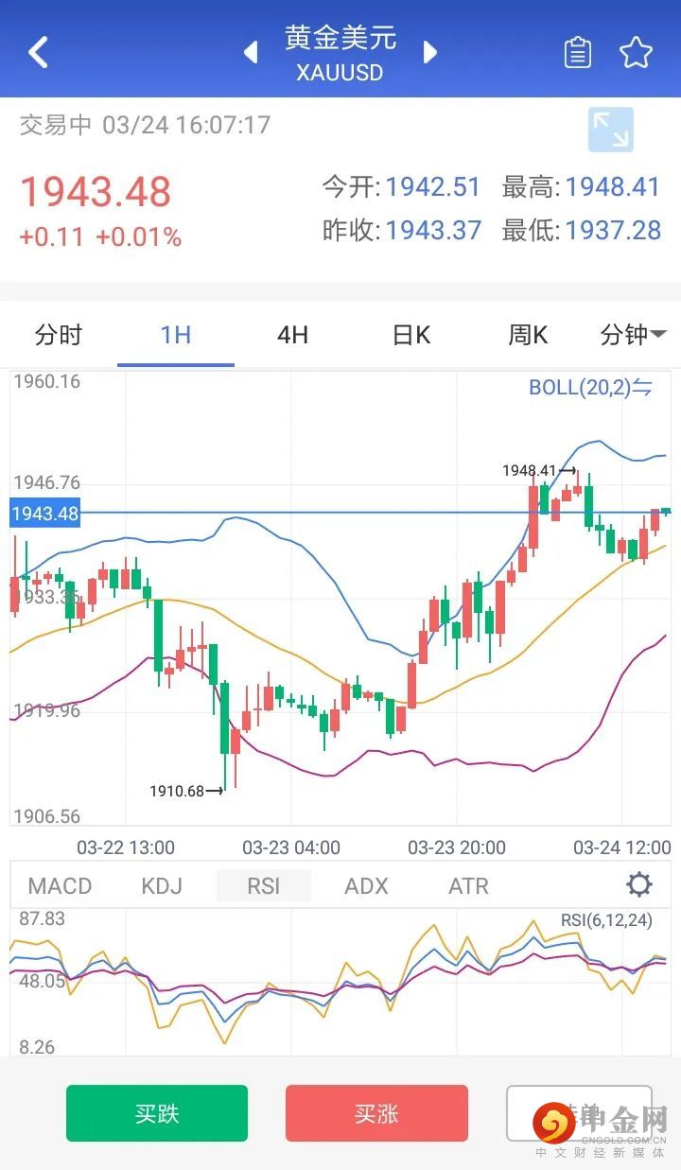Add XAUUSD to favorites with star
This screenshot has height=1170, width=681.
636,53
